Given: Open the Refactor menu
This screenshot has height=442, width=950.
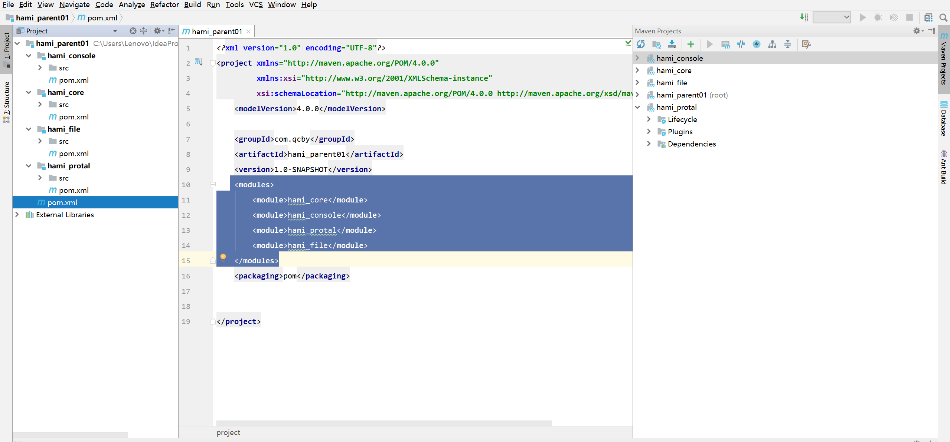Looking at the screenshot, I should pyautogui.click(x=164, y=4).
